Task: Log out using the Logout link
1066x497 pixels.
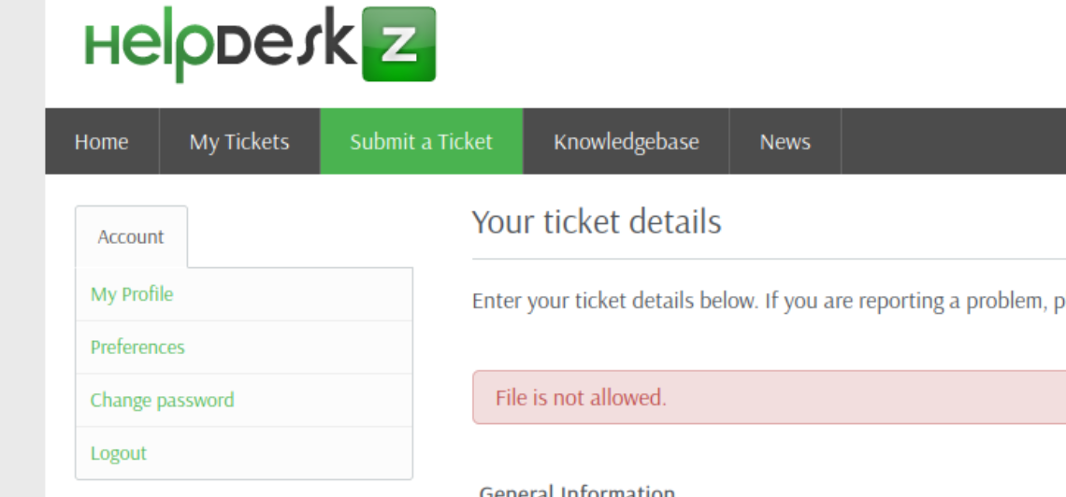Action: [x=119, y=453]
